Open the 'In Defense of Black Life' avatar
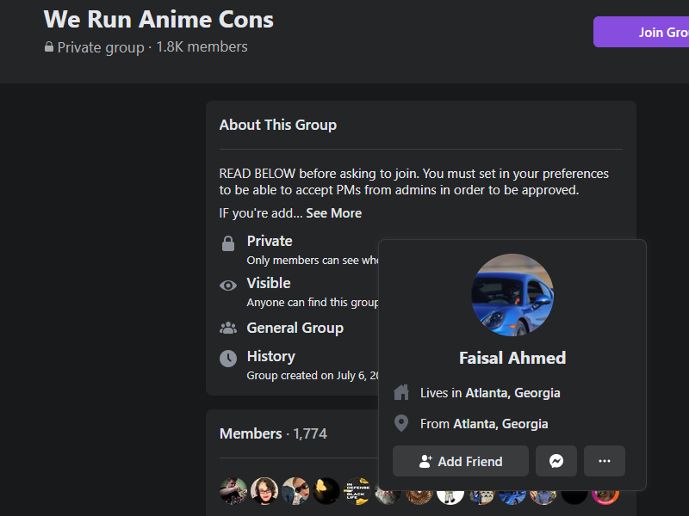Viewport: 689px width, 516px height. pos(357,491)
